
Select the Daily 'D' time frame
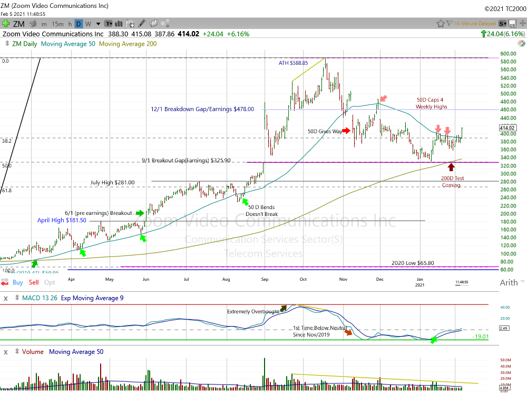click(x=79, y=24)
